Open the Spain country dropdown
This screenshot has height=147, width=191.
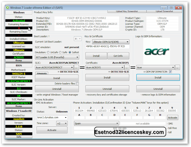click(96, 123)
